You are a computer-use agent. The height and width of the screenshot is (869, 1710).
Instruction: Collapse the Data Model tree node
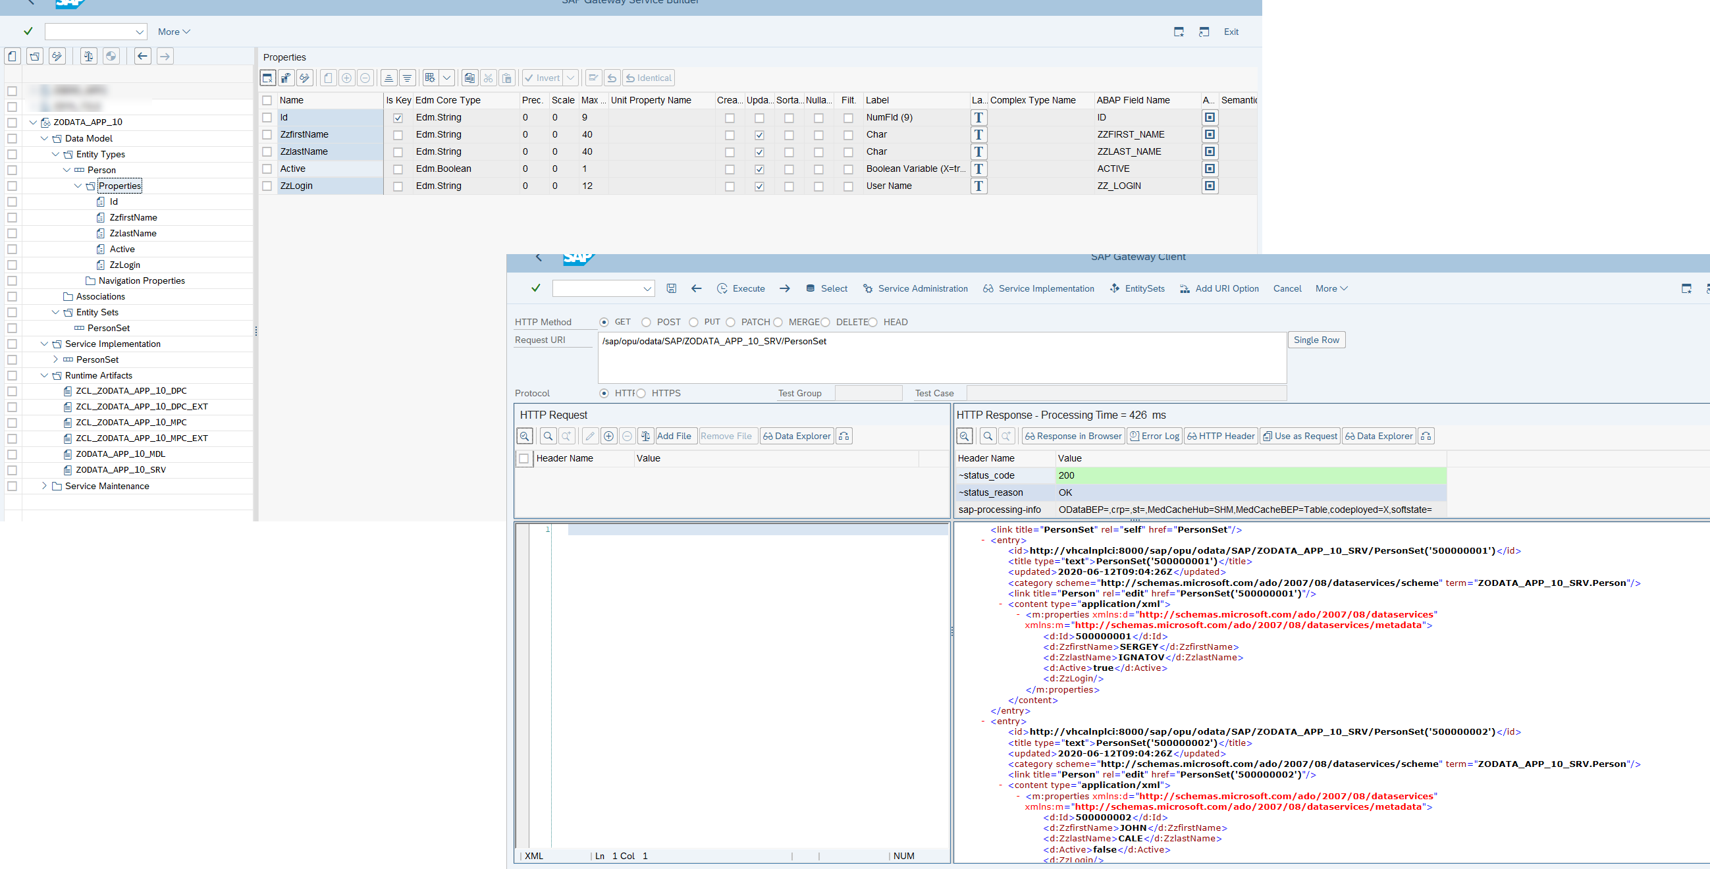coord(45,138)
